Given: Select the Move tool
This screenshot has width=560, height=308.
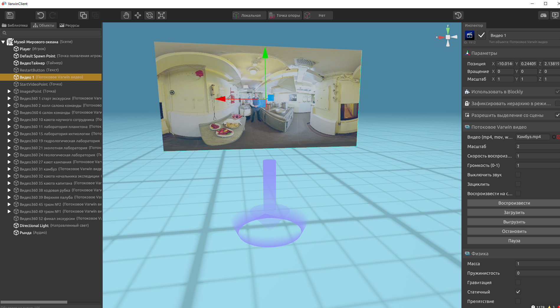Looking at the screenshot, I should click(x=138, y=15).
